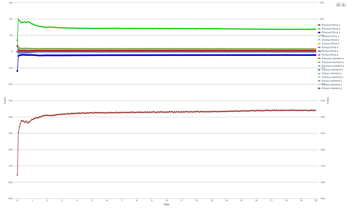Hide the Pressure moment z series
The width and height of the screenshot is (347, 210).
331,66
